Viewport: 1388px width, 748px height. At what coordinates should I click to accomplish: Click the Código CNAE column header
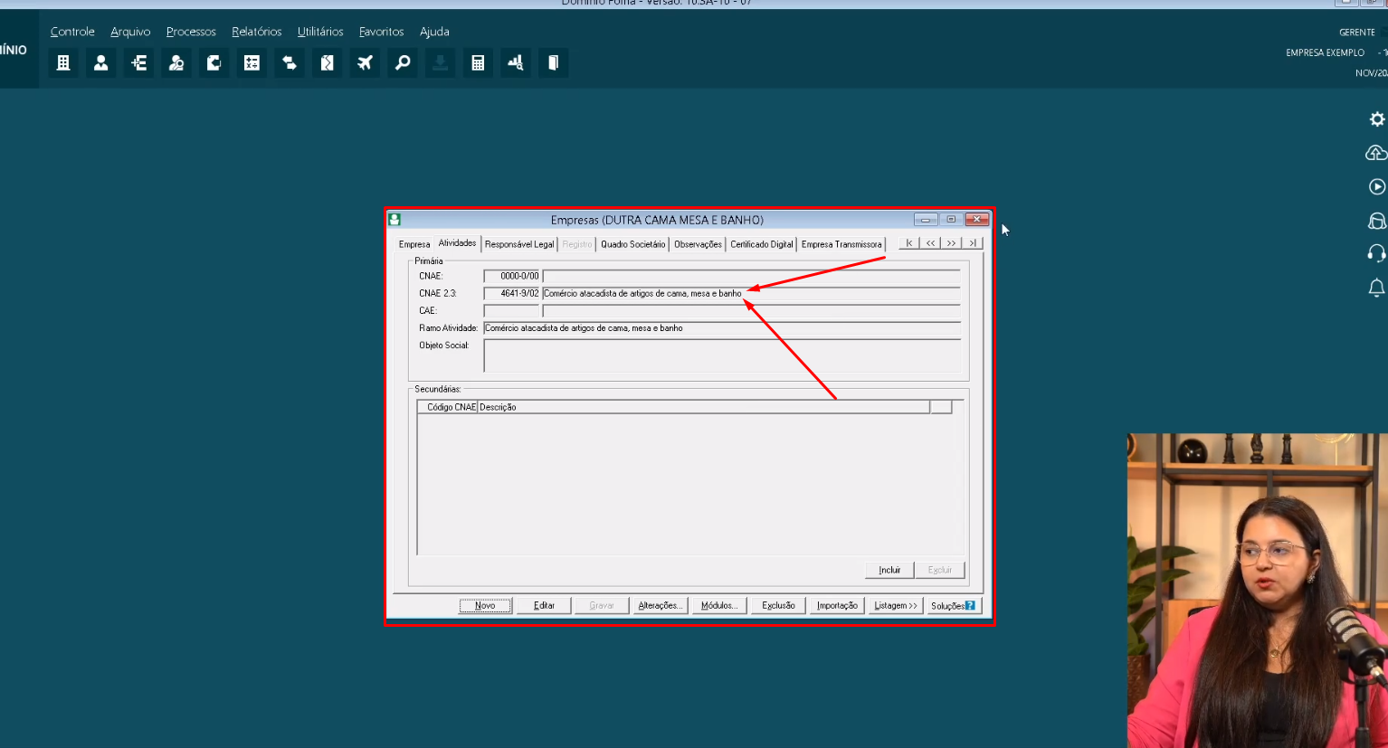447,407
